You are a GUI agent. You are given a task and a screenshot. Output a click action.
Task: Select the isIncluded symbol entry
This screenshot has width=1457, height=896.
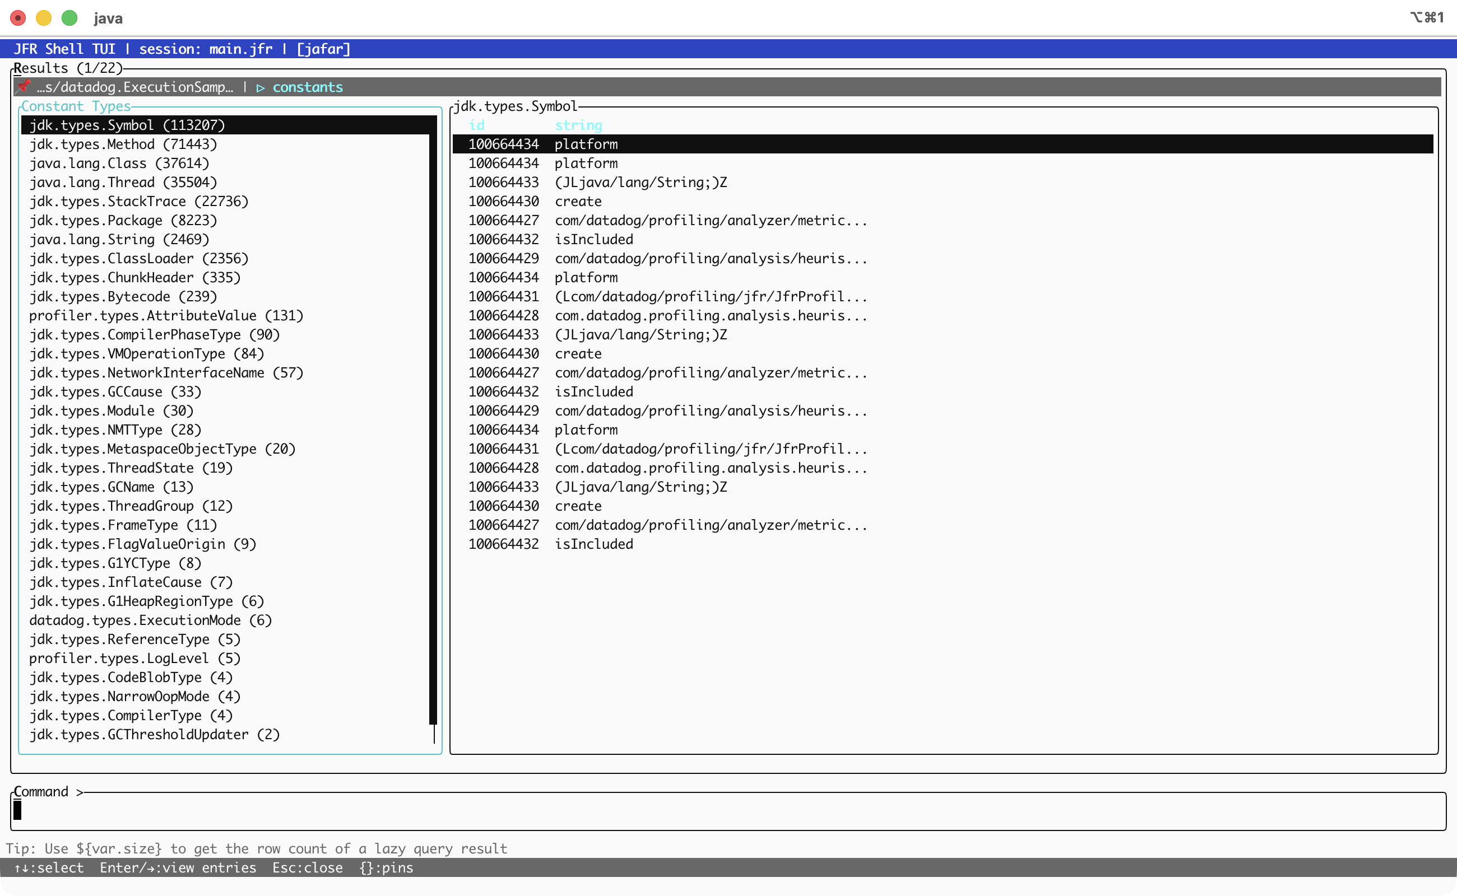point(593,239)
